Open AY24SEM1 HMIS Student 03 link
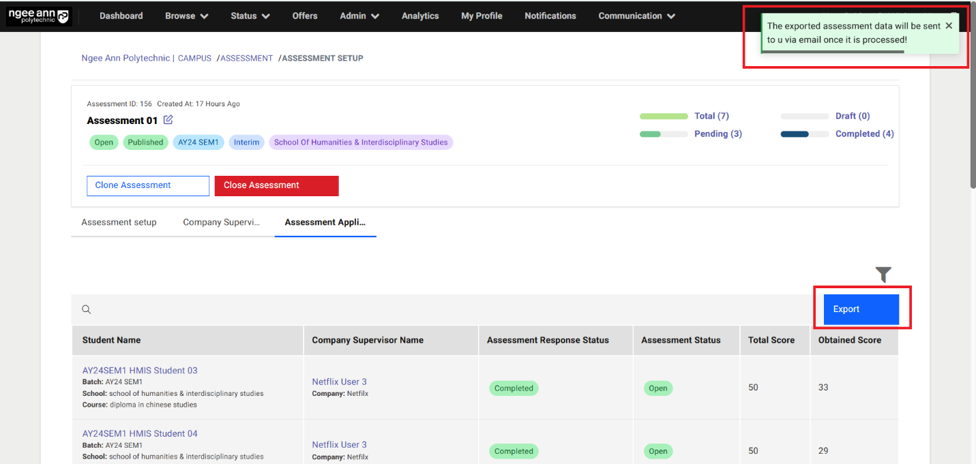976x464 pixels. (x=140, y=371)
